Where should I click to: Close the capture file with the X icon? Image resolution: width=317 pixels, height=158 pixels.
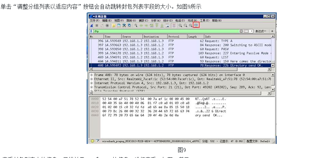(x=124, y=25)
